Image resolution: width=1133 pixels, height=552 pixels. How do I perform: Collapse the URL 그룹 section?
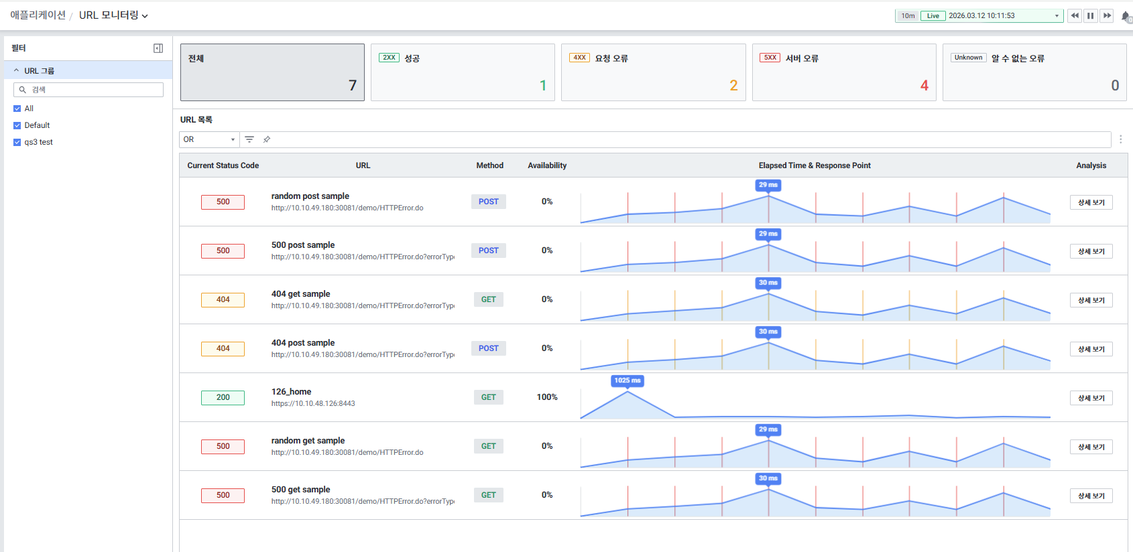17,70
